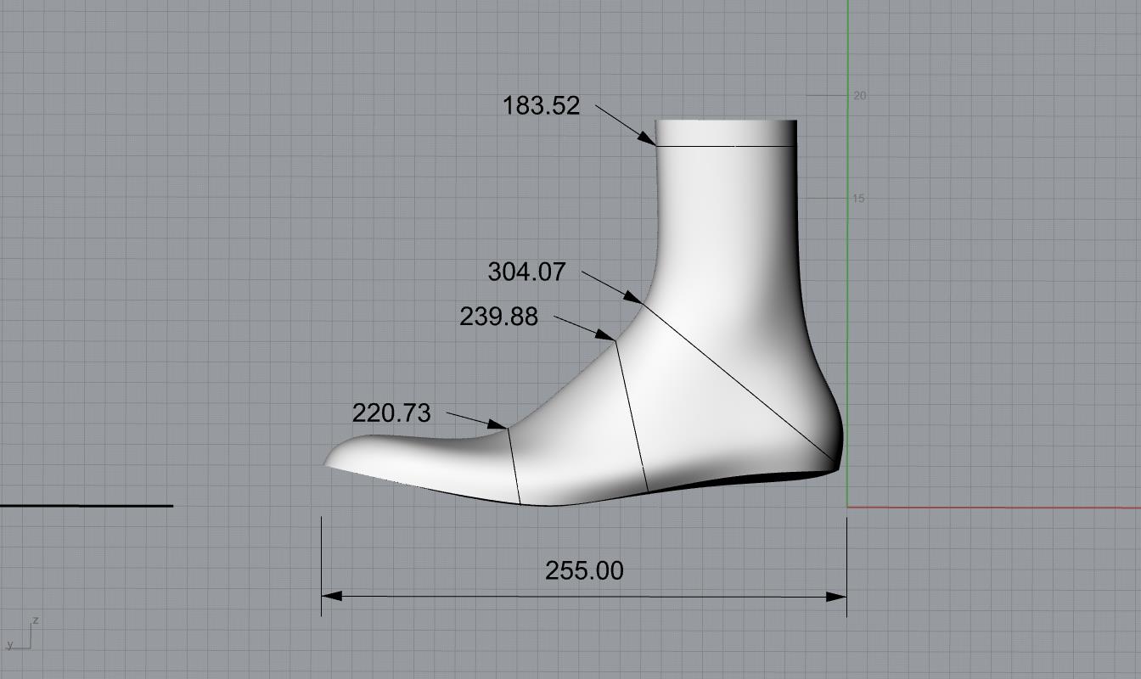The height and width of the screenshot is (679, 1141).
Task: Pick the 239.88 measurement annotation
Action: click(498, 317)
